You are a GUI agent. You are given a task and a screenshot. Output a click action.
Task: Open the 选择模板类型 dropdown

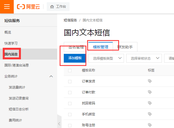(106, 58)
